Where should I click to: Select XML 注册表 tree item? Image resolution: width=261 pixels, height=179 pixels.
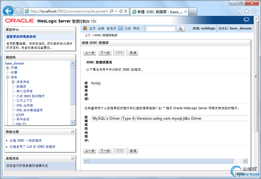25,105
